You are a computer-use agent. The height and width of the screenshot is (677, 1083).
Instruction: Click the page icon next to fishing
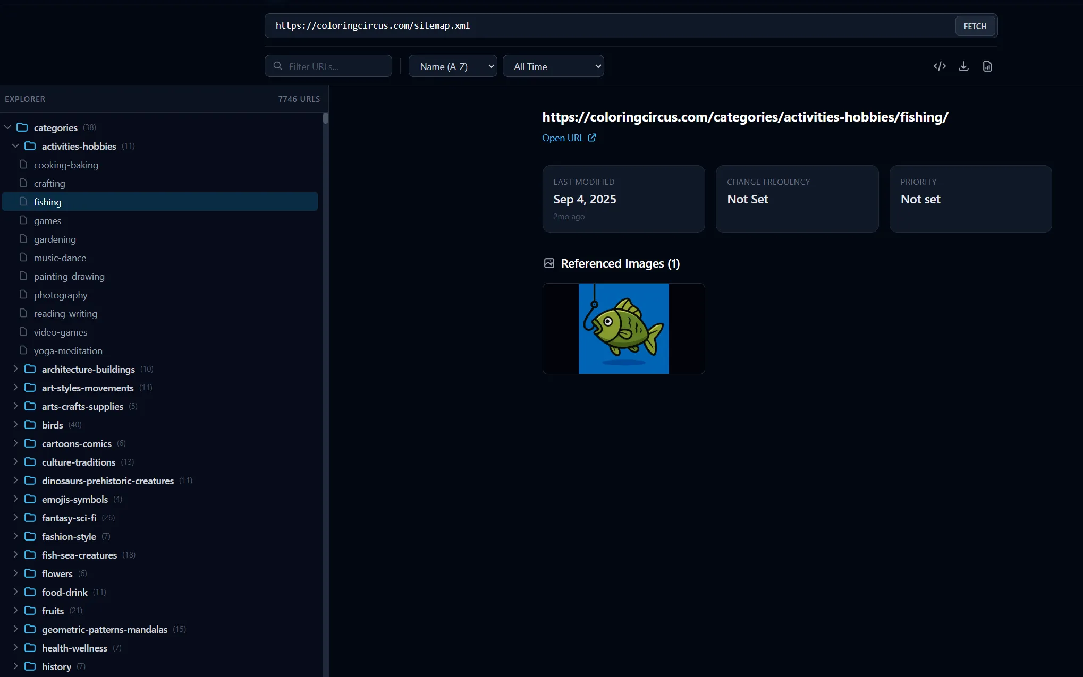coord(23,201)
